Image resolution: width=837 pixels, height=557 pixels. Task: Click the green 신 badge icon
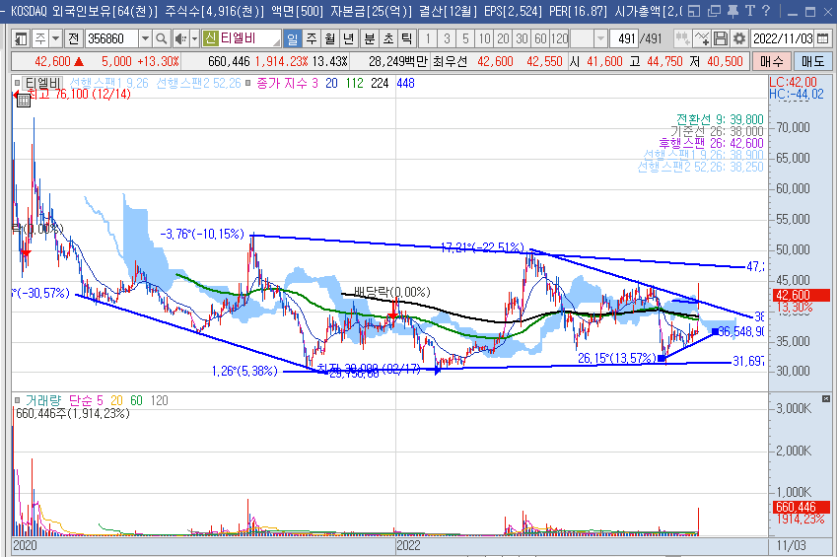point(210,38)
